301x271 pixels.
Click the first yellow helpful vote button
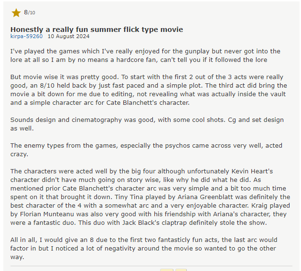167,270
